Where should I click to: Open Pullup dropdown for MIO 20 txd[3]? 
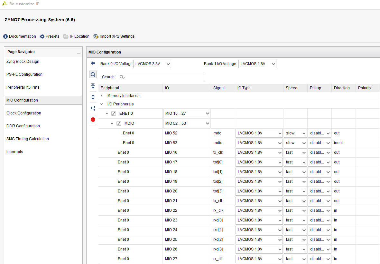(x=320, y=191)
